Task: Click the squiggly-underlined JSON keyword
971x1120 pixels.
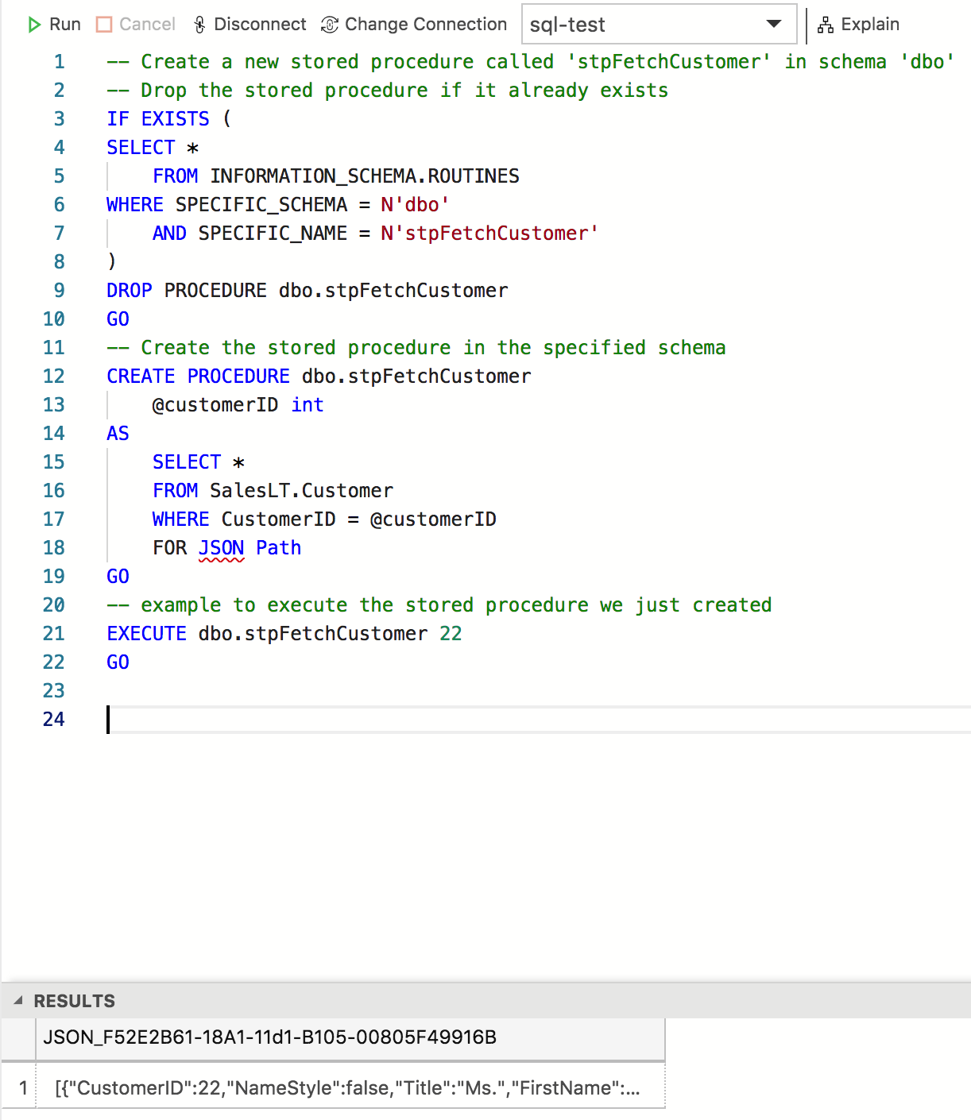Action: [221, 548]
